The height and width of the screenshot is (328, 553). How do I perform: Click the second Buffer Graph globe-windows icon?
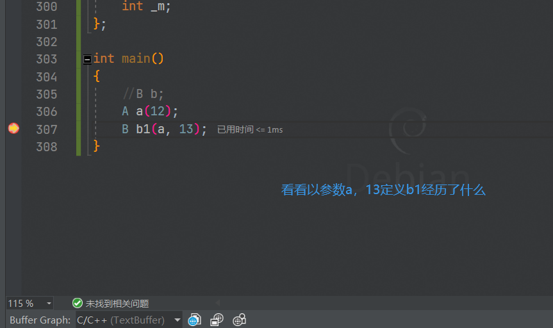pos(217,320)
